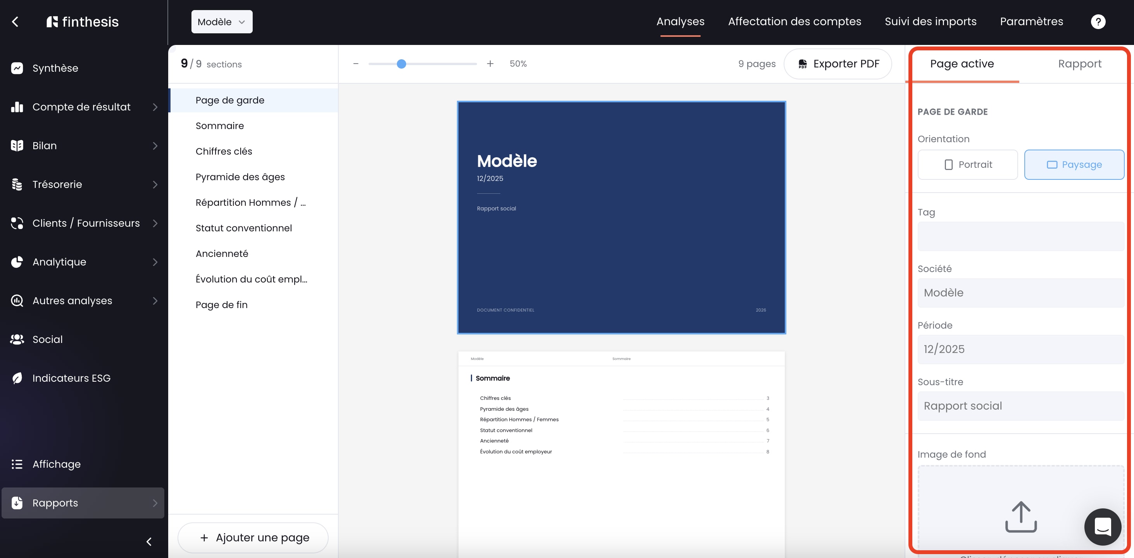Open Indicateurs ESG in the sidebar
This screenshot has width=1134, height=558.
click(83, 378)
